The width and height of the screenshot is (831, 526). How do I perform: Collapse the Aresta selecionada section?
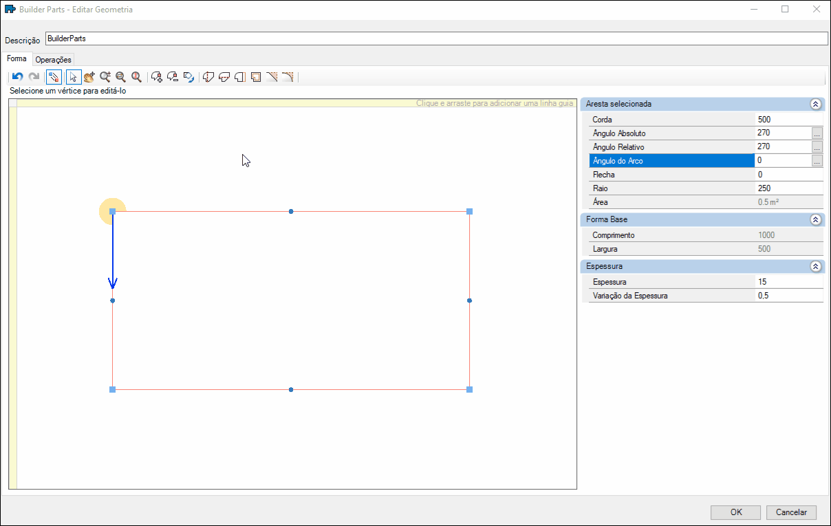[816, 104]
